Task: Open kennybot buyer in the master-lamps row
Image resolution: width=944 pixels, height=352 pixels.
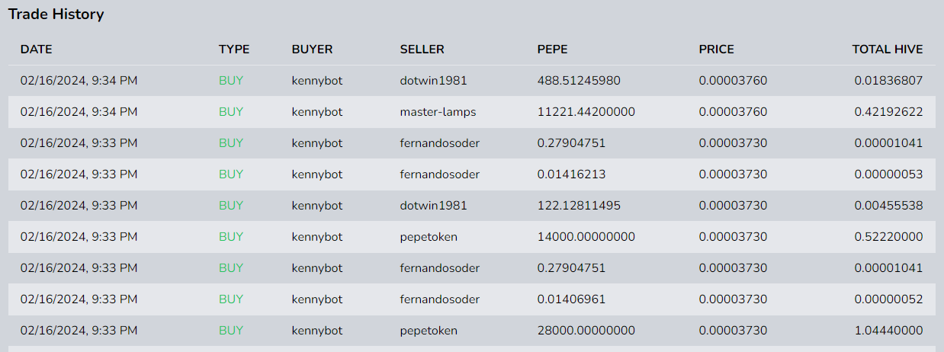Action: click(x=317, y=112)
